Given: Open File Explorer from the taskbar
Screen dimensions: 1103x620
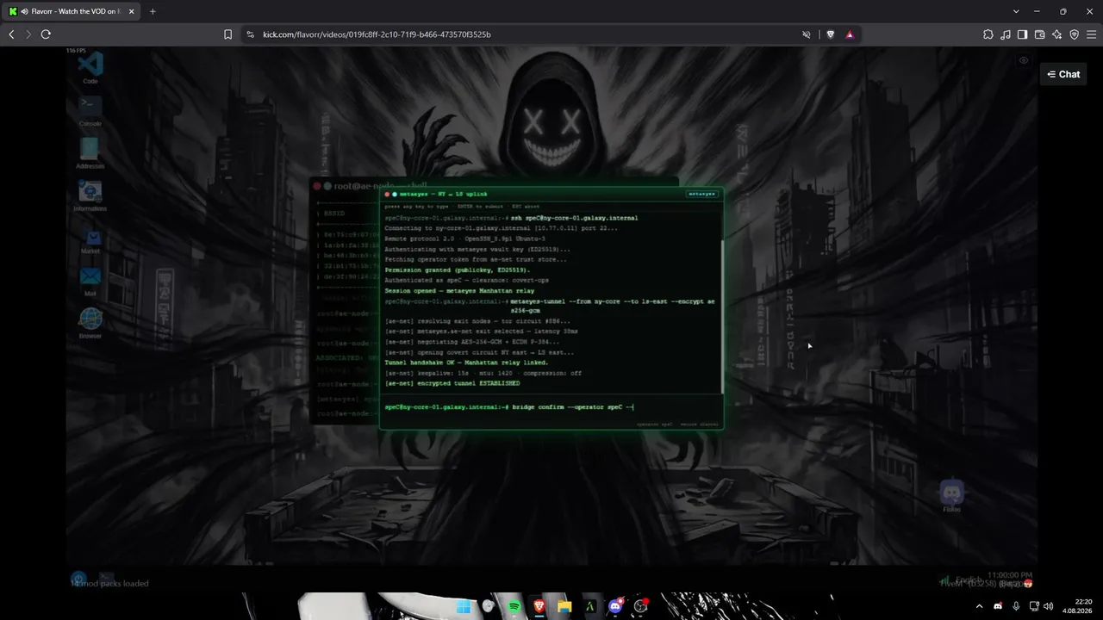Looking at the screenshot, I should (x=564, y=606).
